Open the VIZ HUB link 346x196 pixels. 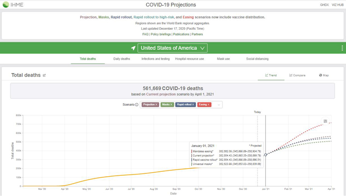(338, 5)
